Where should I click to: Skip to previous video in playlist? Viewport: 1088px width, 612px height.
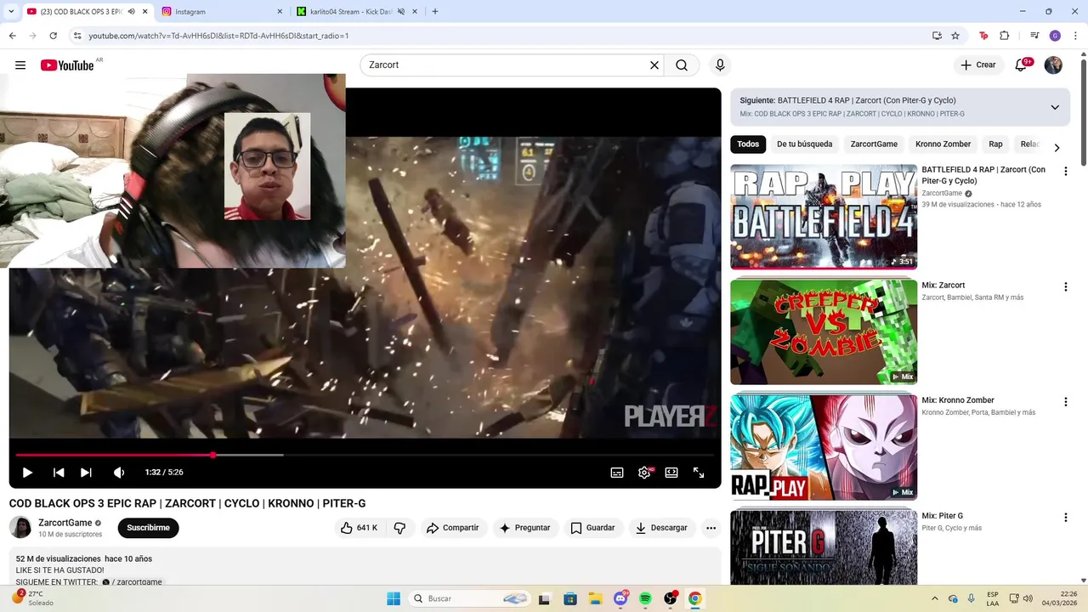pos(59,473)
